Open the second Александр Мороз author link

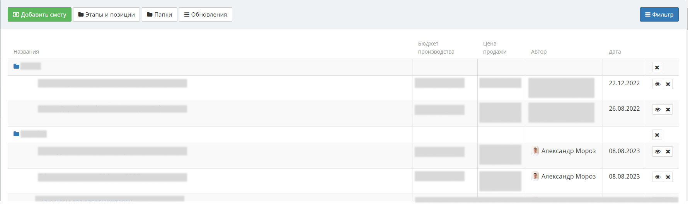[568, 176]
